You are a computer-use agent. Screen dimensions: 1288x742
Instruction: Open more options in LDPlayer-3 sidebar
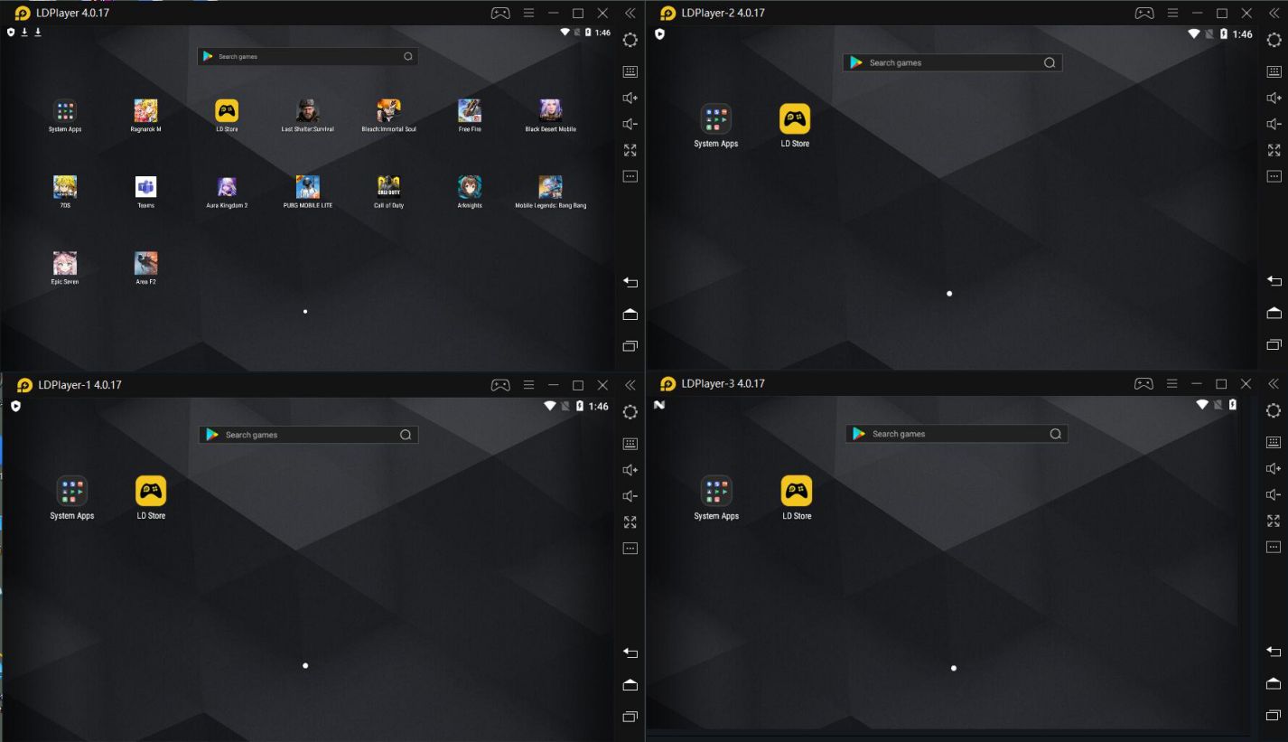pyautogui.click(x=1274, y=547)
